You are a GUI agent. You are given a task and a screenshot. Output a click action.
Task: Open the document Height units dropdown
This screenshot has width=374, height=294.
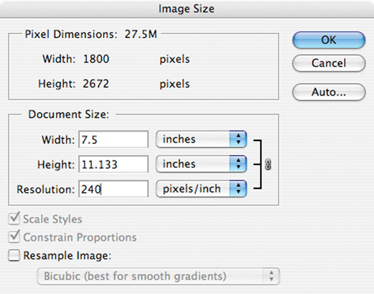coord(201,164)
